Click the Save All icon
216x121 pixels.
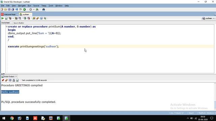coord(13,9)
